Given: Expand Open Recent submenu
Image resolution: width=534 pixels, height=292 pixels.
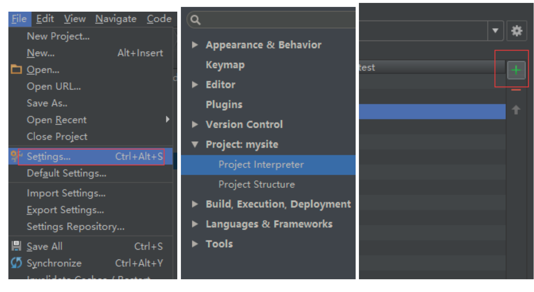Looking at the screenshot, I should pos(57,120).
